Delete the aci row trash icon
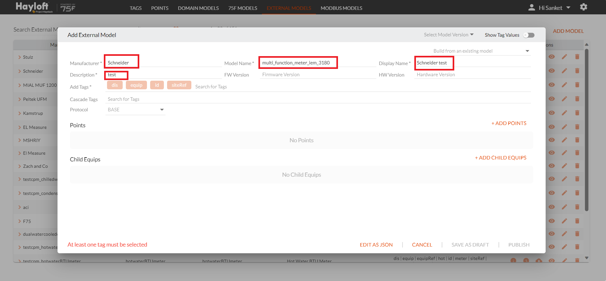 [577, 207]
